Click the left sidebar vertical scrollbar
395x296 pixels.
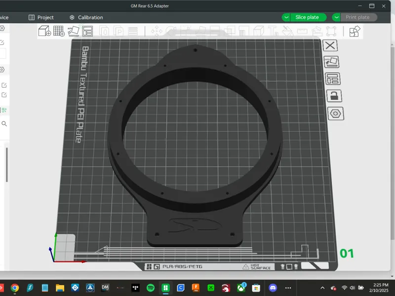point(7,165)
